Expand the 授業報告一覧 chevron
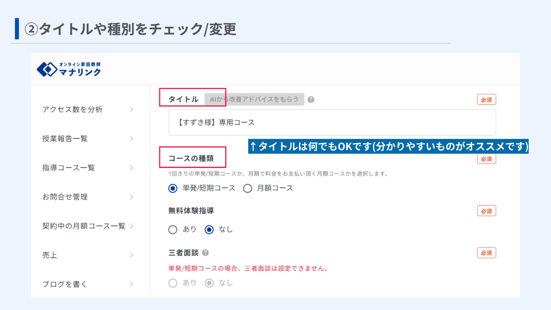This screenshot has width=551, height=310. [x=131, y=139]
